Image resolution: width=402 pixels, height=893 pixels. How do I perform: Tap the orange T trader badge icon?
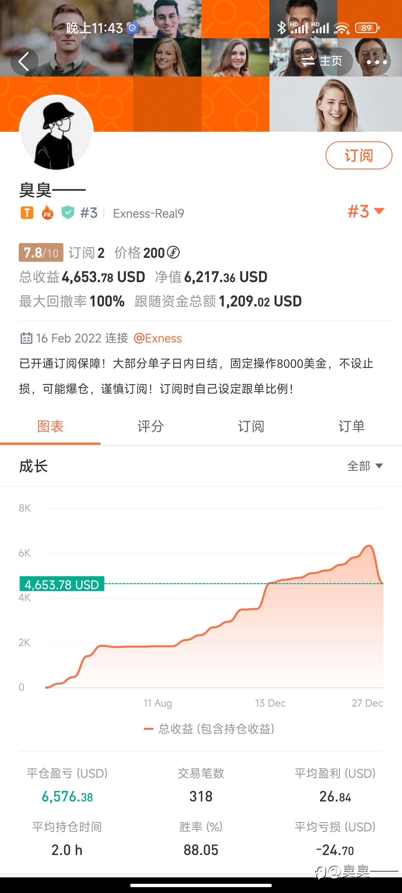point(27,213)
